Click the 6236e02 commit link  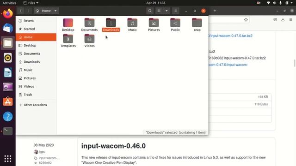pyautogui.click(x=45, y=163)
